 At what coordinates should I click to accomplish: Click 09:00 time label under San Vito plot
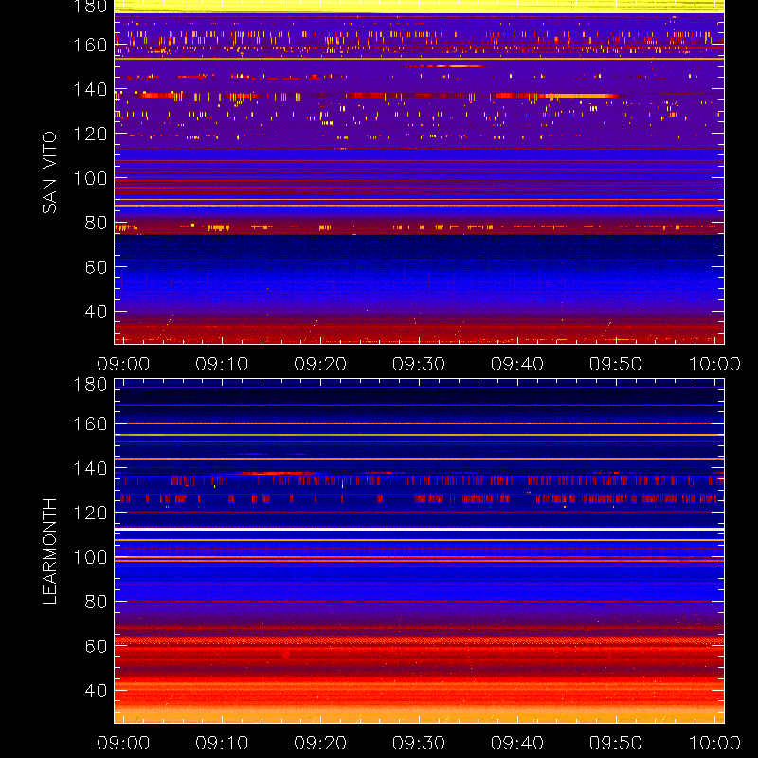123,364
